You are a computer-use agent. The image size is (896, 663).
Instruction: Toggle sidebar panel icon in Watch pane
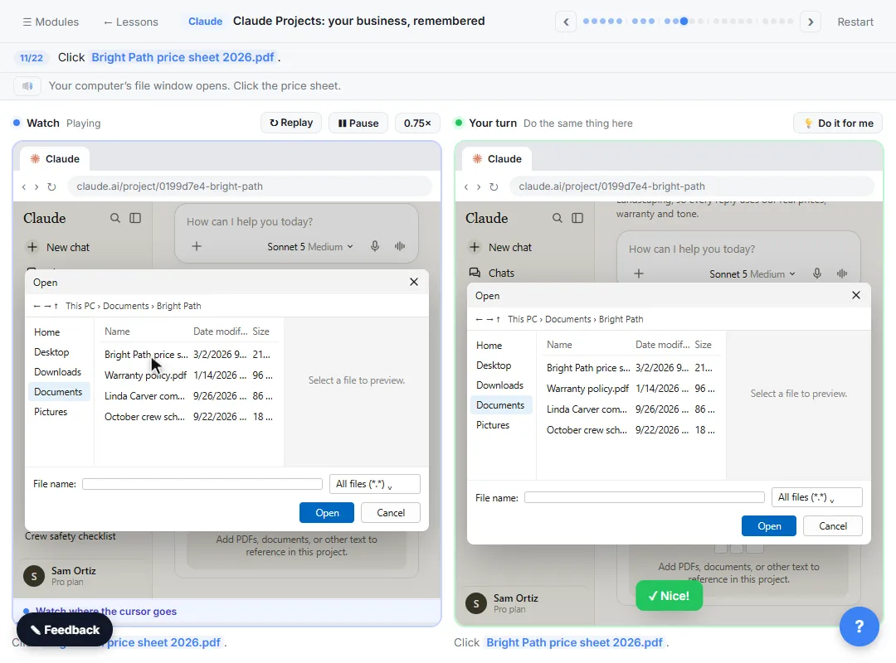[x=135, y=218]
